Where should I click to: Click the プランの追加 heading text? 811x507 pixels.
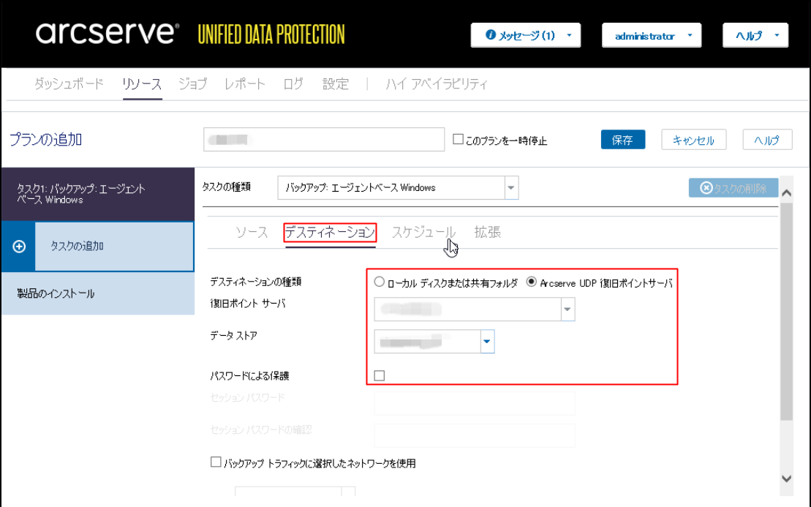click(46, 139)
